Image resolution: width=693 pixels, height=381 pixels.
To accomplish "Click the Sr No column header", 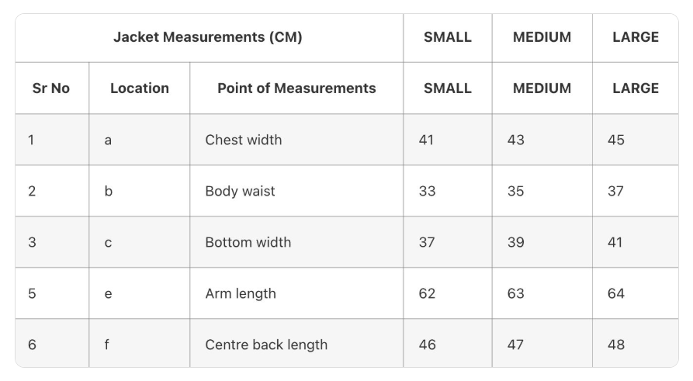I will (50, 88).
